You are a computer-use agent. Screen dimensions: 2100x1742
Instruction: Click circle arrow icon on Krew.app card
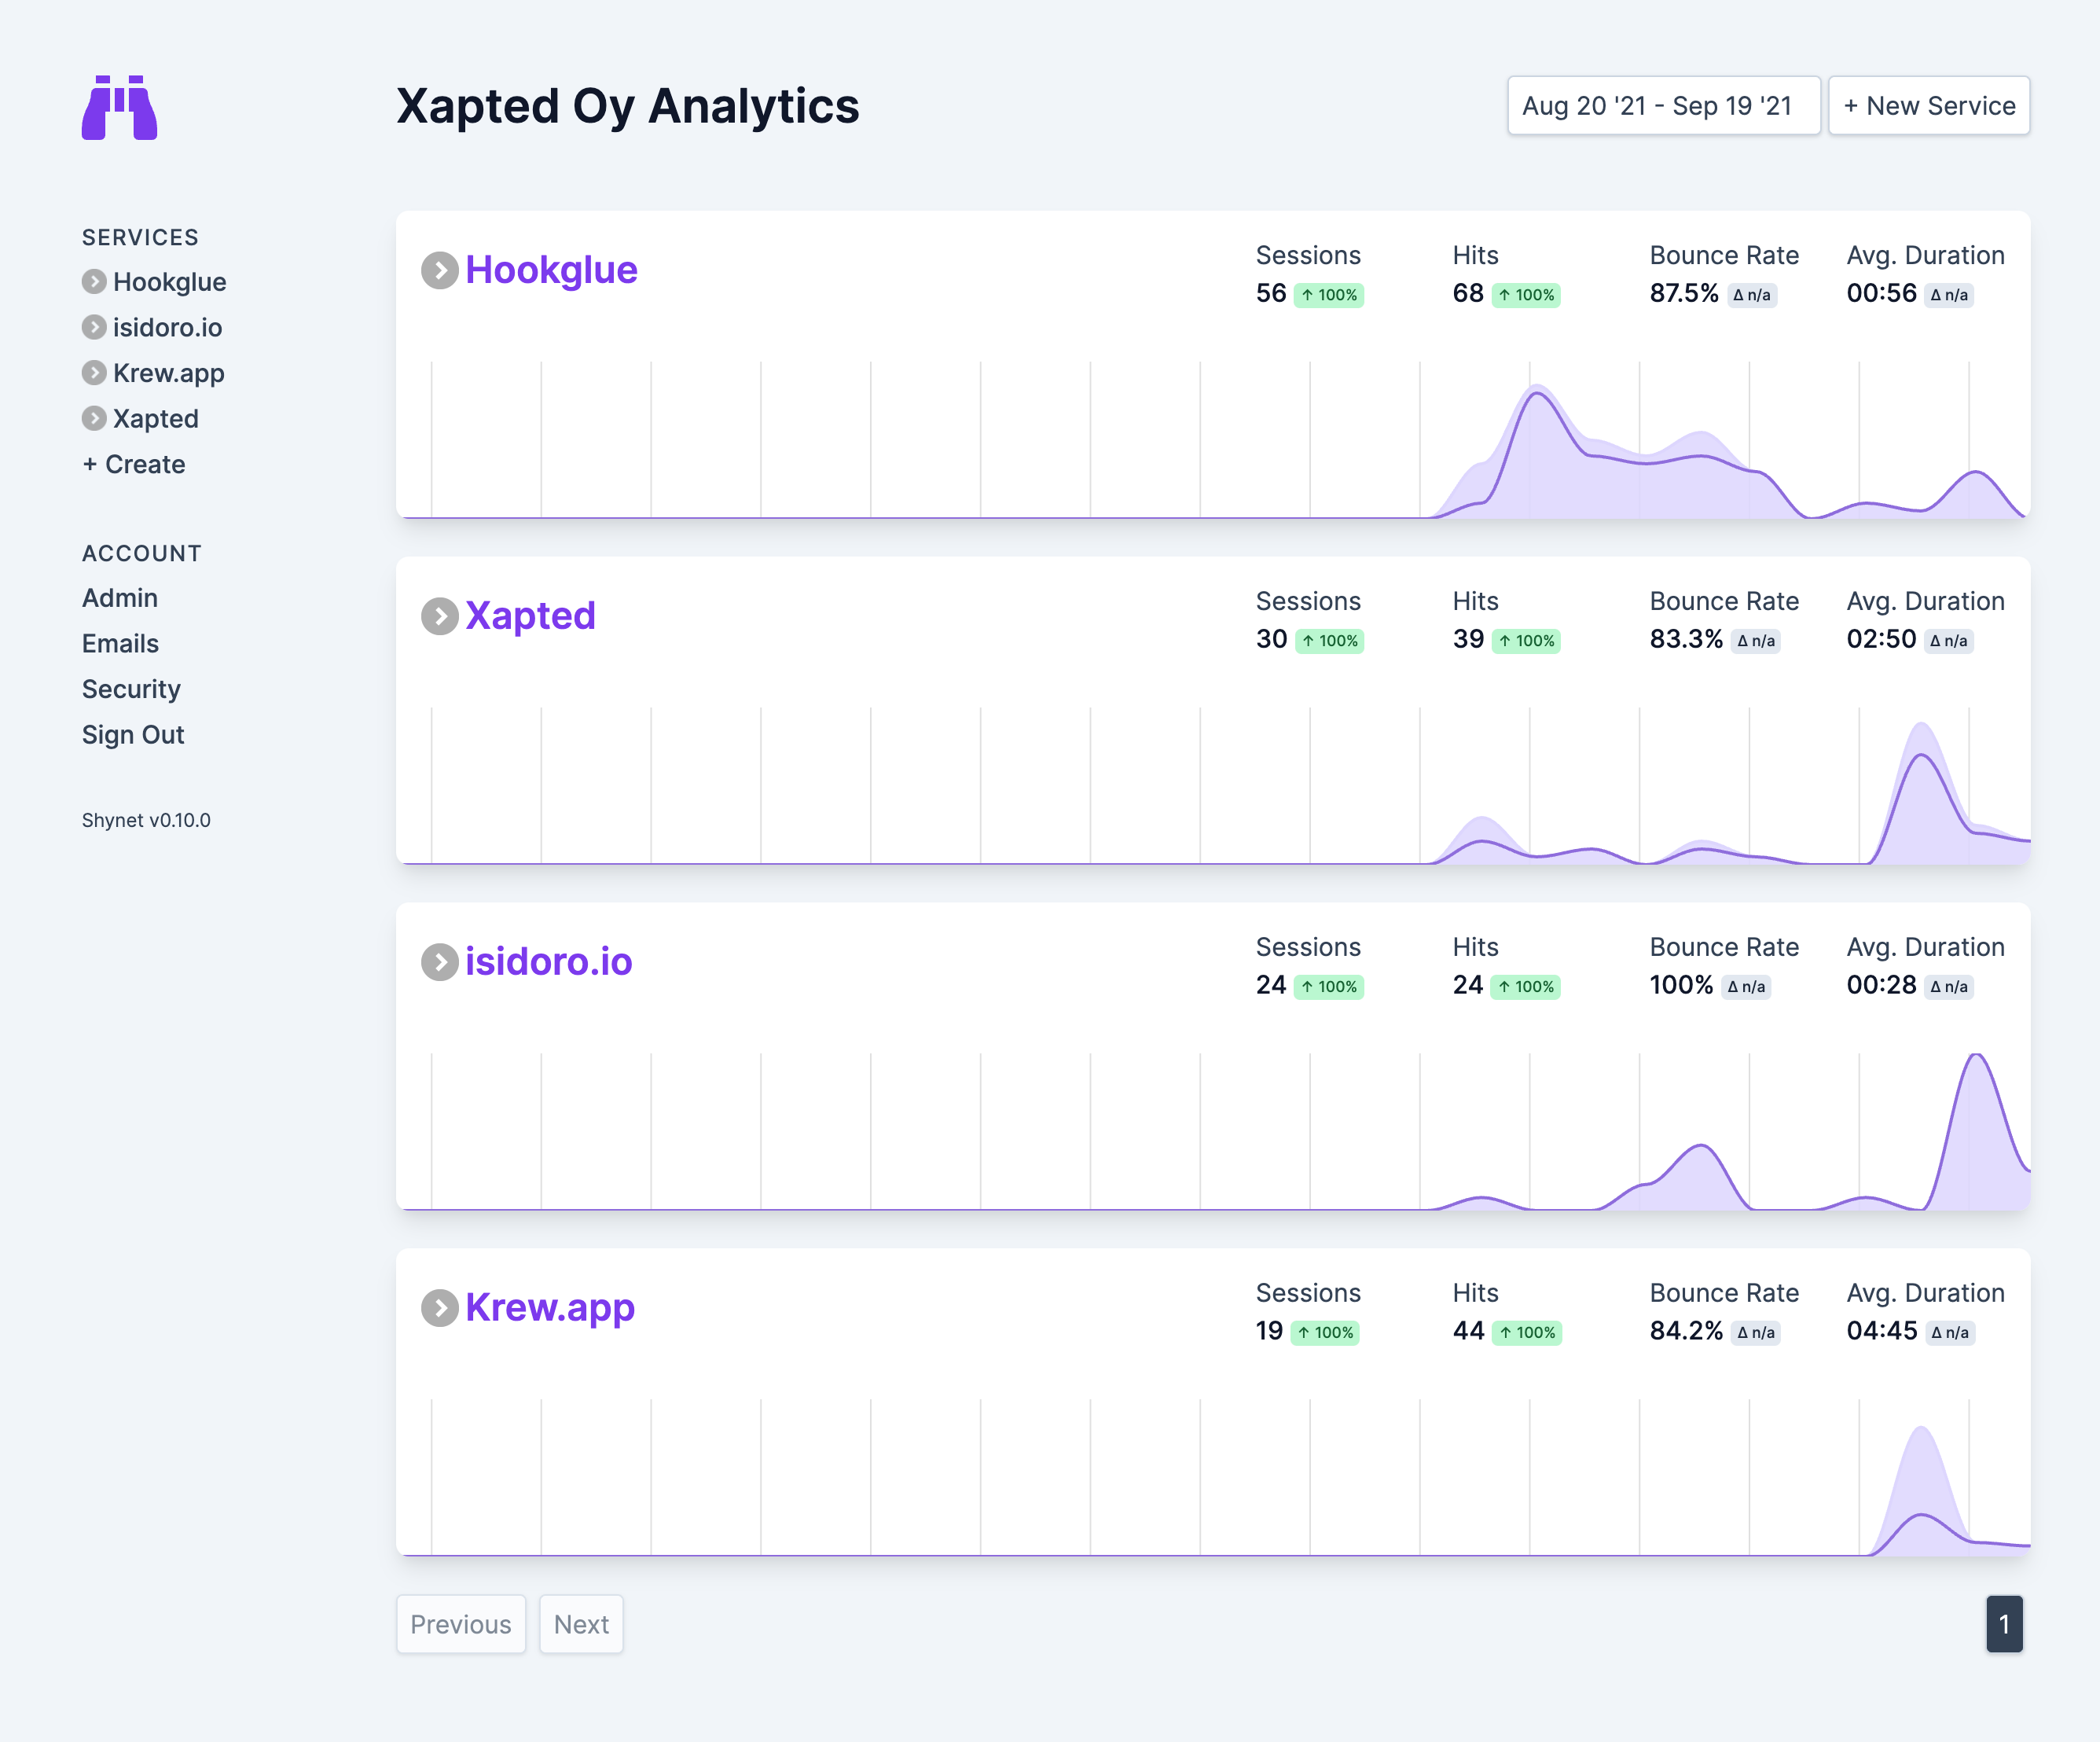439,1308
